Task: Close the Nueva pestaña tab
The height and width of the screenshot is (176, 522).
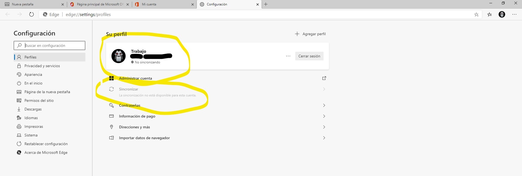Action: 63,4
